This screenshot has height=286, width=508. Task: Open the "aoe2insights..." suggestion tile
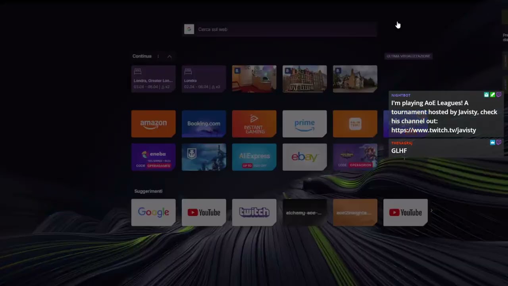tap(355, 213)
